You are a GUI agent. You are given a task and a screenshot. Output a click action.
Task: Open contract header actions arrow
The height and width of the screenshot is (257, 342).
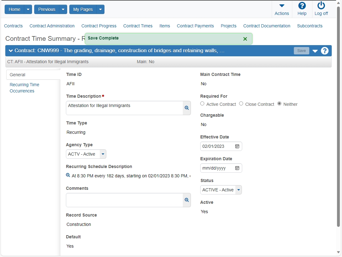pyautogui.click(x=315, y=51)
